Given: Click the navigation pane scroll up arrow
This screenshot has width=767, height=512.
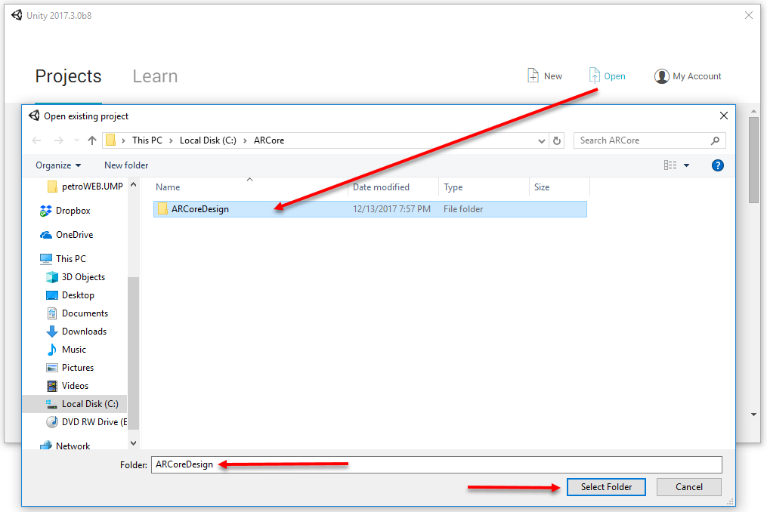Looking at the screenshot, I should [x=134, y=185].
